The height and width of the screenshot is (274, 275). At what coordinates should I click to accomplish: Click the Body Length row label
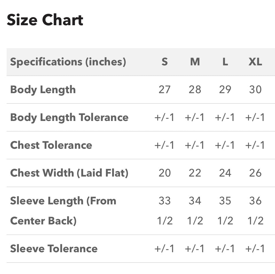tap(43, 90)
